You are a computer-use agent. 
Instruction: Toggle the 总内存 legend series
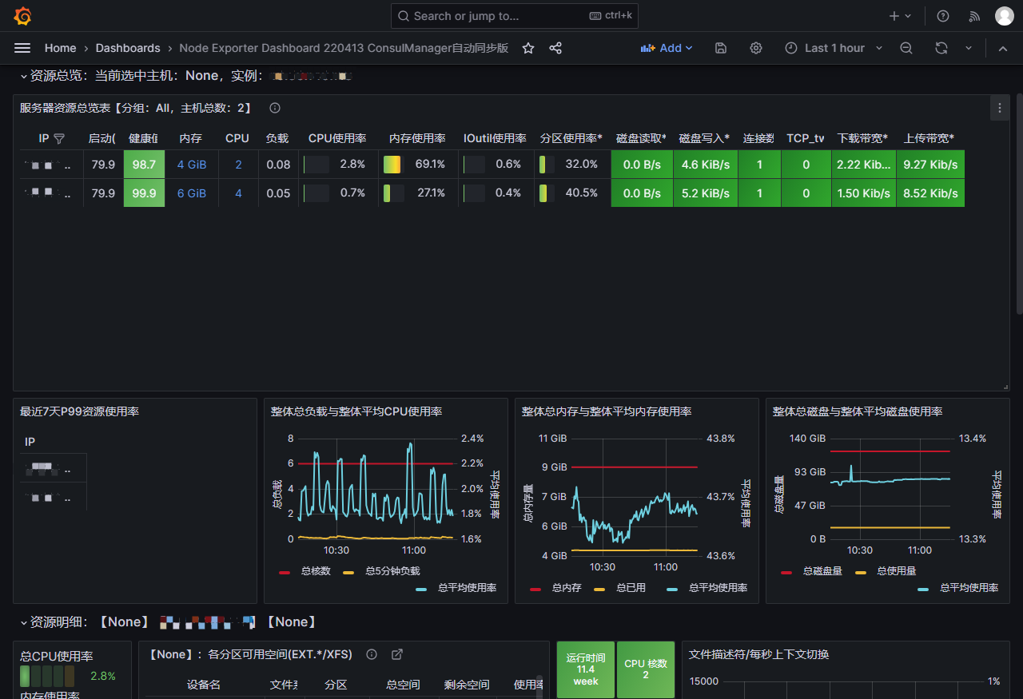point(566,588)
